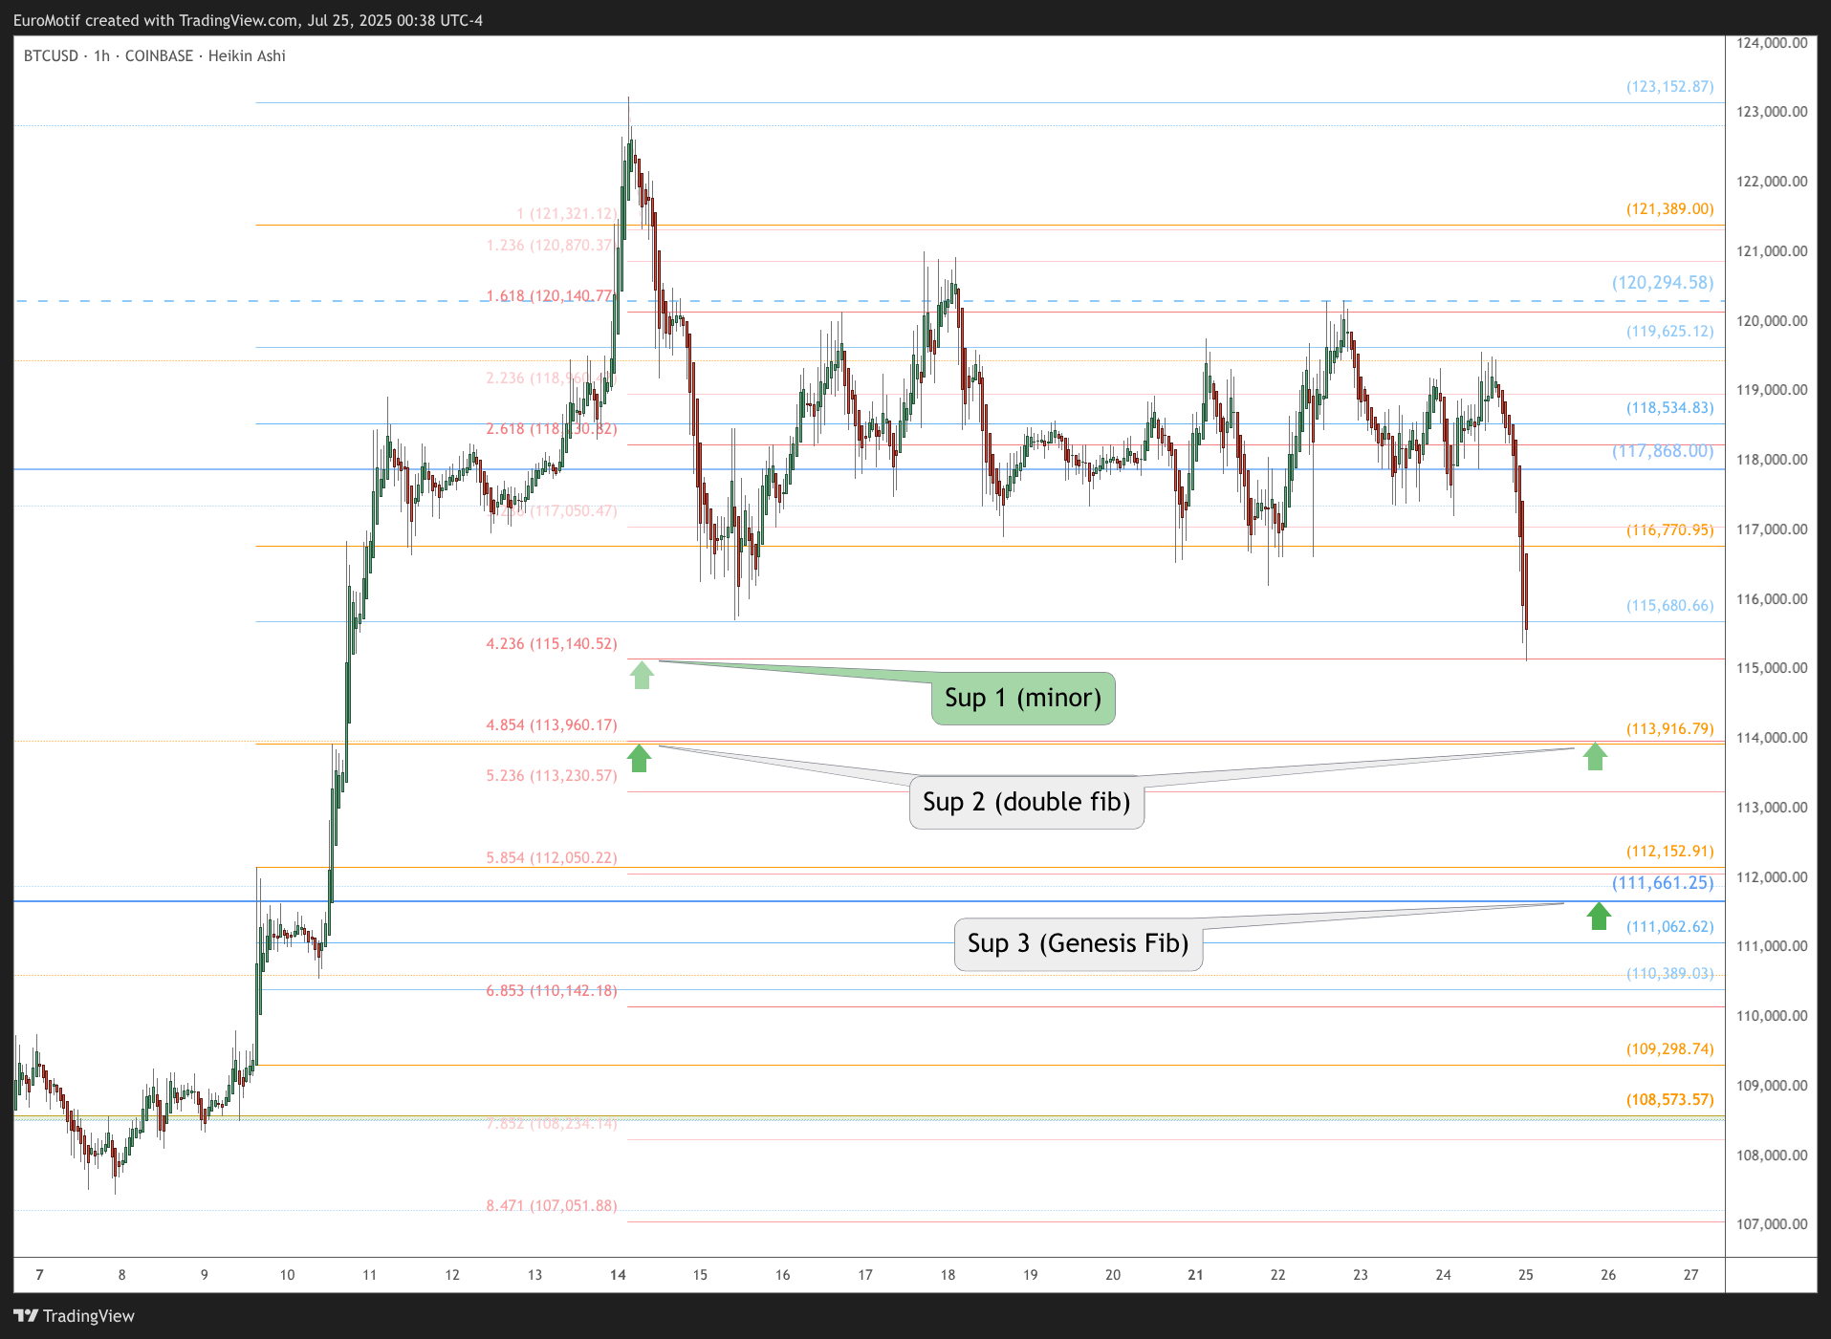Click date 10 on the time axis
The width and height of the screenshot is (1831, 1339).
(287, 1275)
